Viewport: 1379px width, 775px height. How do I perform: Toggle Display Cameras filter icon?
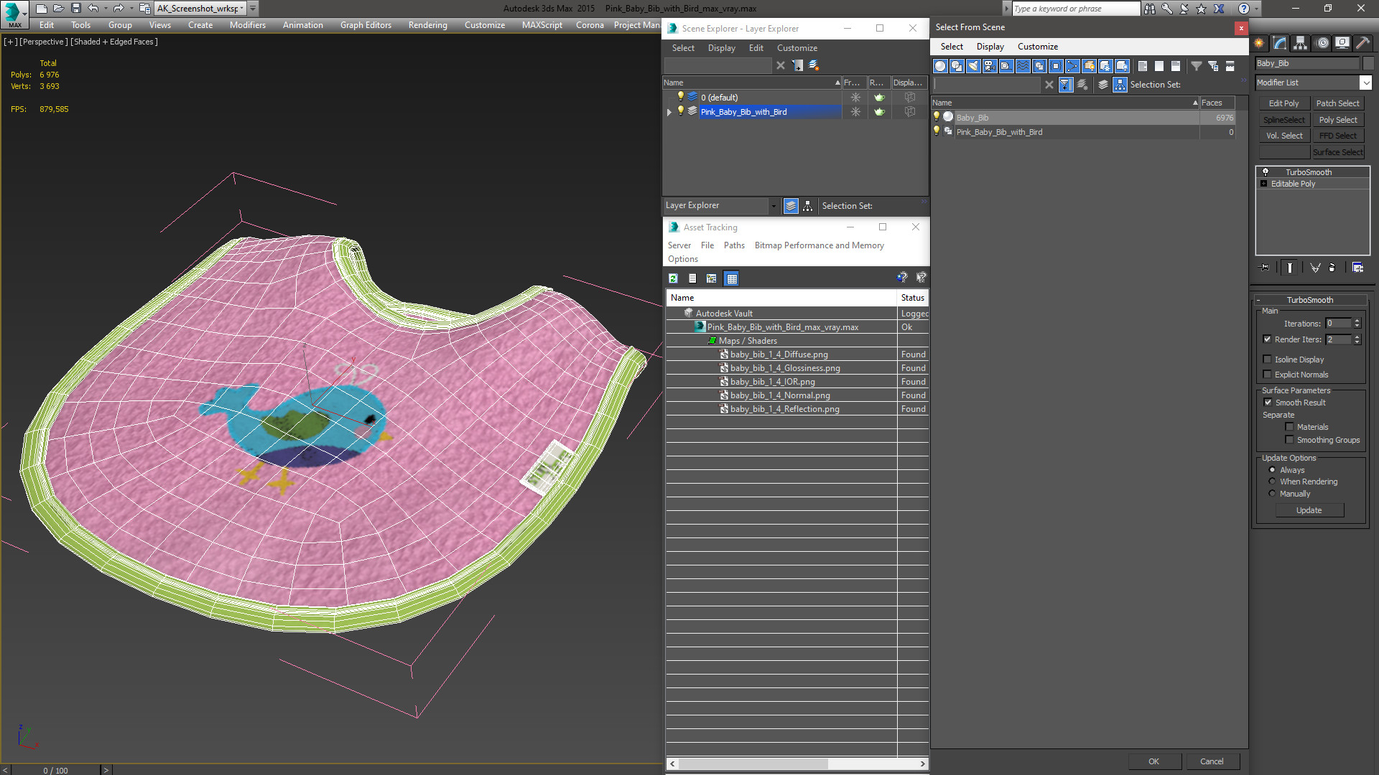(990, 66)
